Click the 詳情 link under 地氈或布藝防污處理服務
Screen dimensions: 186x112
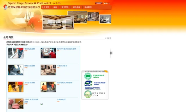[x=58, y=51]
